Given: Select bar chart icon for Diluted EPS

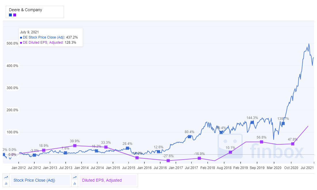Looking at the screenshot, I should click(75, 183).
